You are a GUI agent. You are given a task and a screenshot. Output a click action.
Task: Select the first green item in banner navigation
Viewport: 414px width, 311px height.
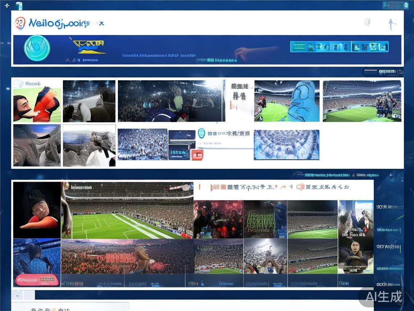click(299, 47)
